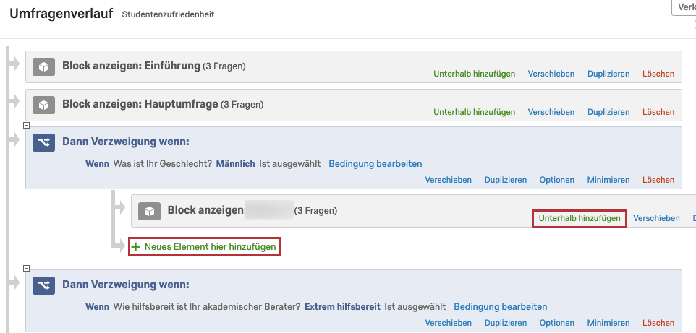Click the nested block cube icon
This screenshot has width=696, height=333.
pos(149,211)
